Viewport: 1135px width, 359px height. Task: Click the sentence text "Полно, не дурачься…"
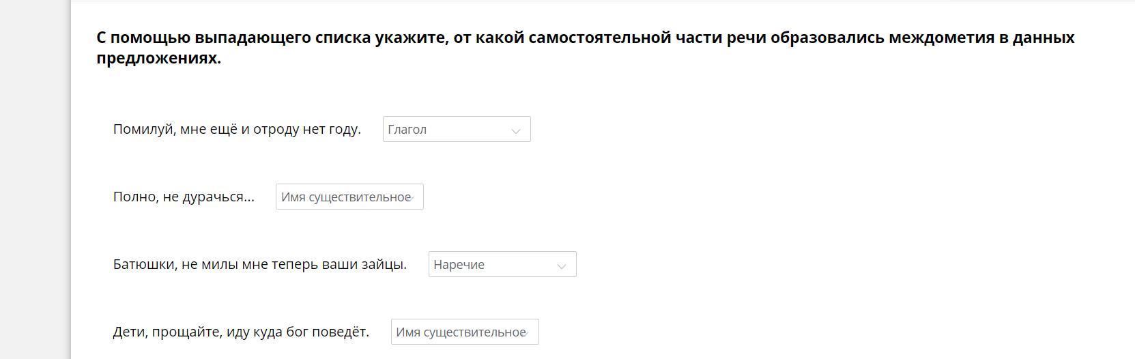point(184,197)
